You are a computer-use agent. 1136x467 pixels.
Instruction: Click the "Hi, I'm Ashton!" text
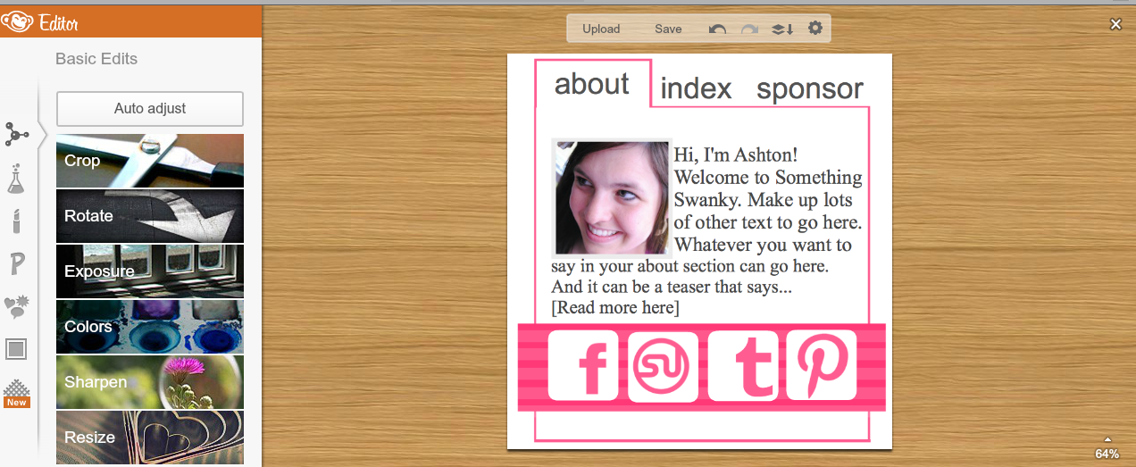[x=736, y=155]
